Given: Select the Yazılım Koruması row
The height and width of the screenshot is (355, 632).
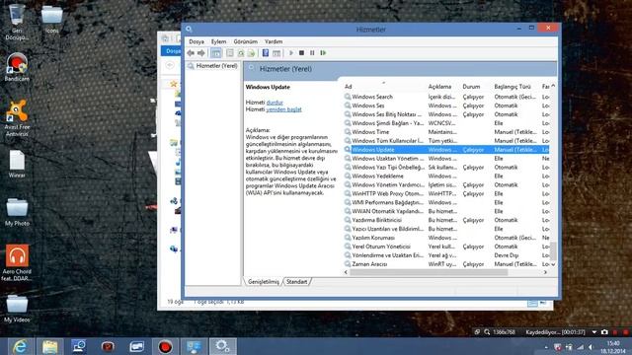Looking at the screenshot, I should click(x=445, y=238).
